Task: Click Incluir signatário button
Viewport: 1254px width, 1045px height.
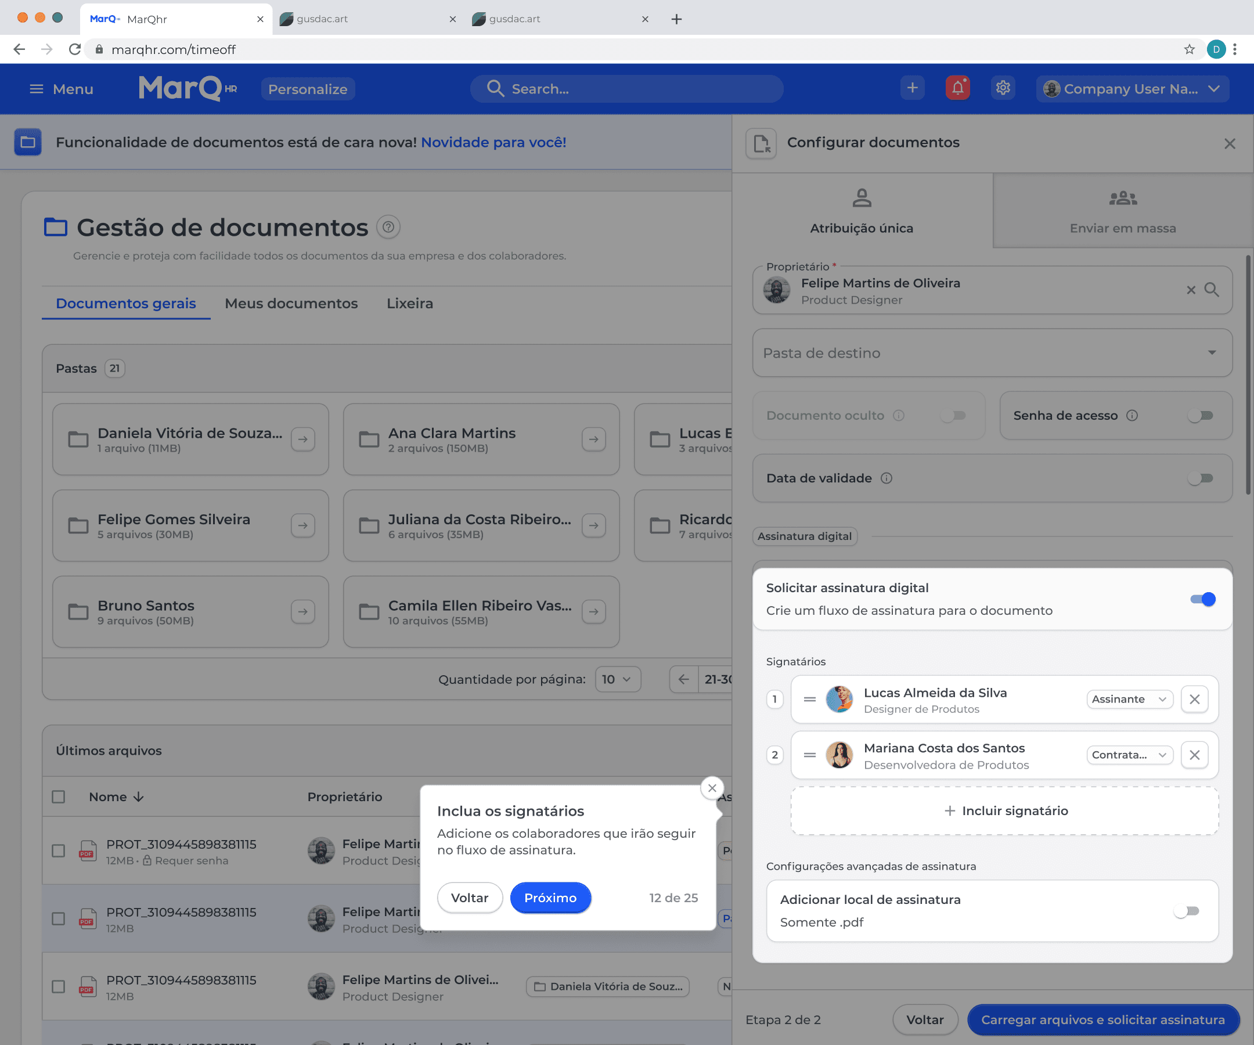Action: (x=1004, y=811)
